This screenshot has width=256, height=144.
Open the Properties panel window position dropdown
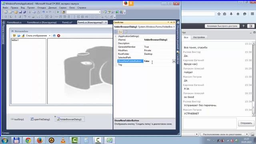[x=168, y=22]
